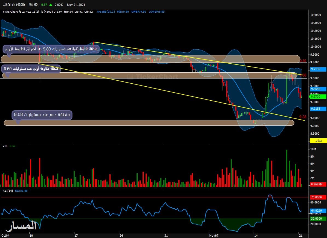
Task: Select the second resistance 9.80 annotation callout
Action: tap(51, 49)
